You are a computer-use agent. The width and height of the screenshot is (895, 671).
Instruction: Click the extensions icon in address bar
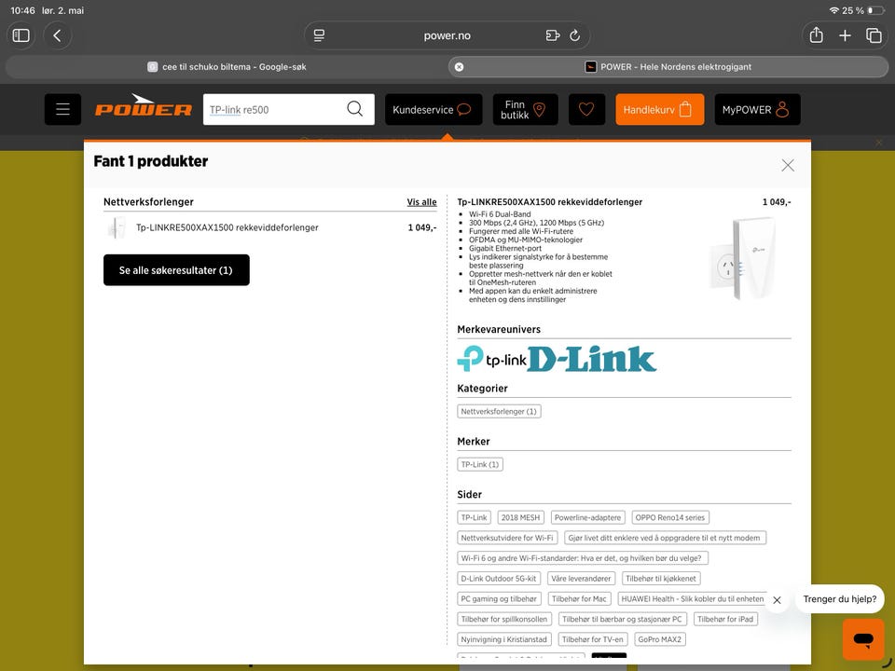(x=552, y=35)
